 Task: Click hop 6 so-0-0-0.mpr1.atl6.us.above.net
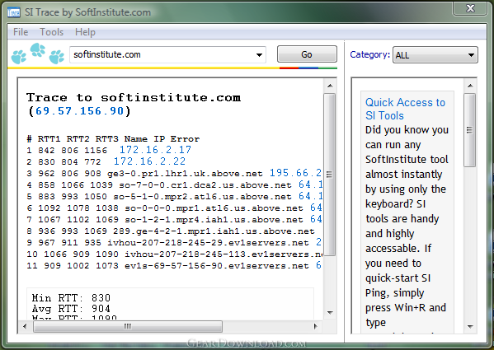214,208
